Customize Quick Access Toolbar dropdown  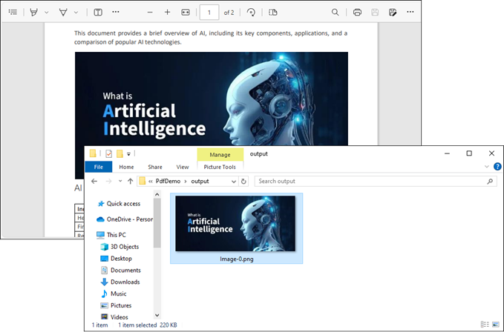(128, 154)
